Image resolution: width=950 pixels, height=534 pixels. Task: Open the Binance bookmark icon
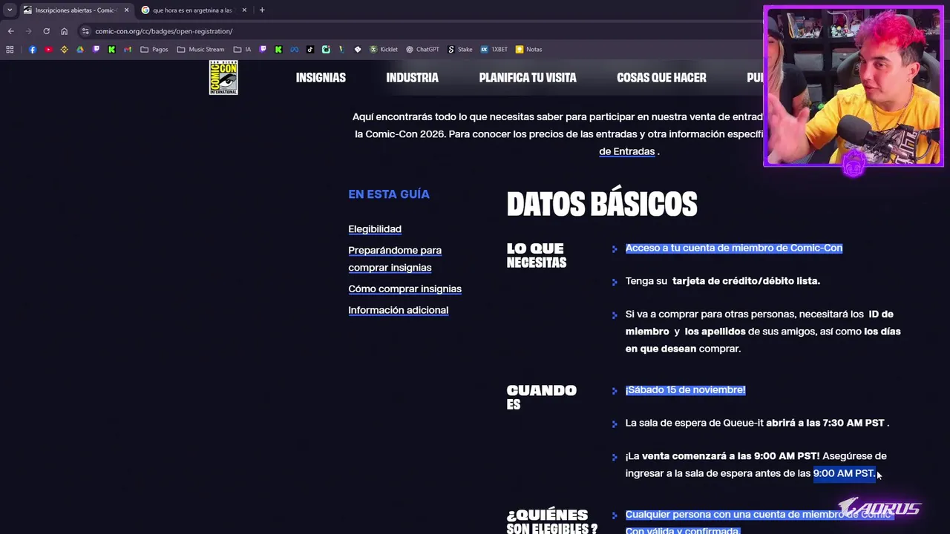(x=64, y=50)
